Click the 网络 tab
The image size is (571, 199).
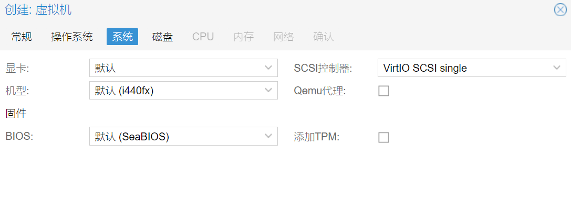pyautogui.click(x=284, y=37)
